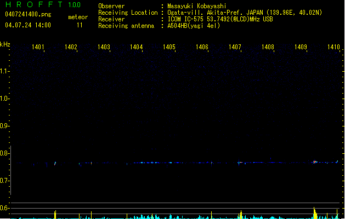Select the A504HB(yagi 4el) antenna text

point(194,26)
